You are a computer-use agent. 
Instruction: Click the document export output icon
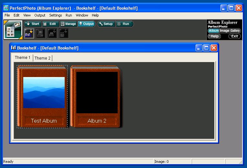[64, 33]
